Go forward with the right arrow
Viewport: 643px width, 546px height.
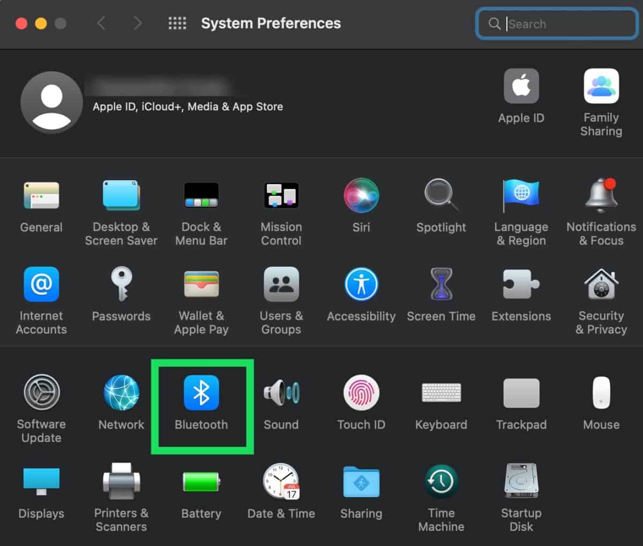click(x=138, y=23)
